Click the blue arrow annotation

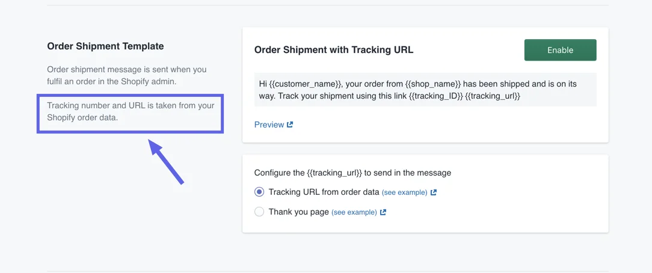pyautogui.click(x=166, y=162)
